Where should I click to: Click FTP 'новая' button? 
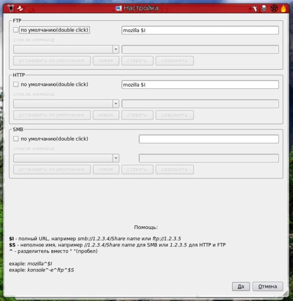(x=106, y=61)
